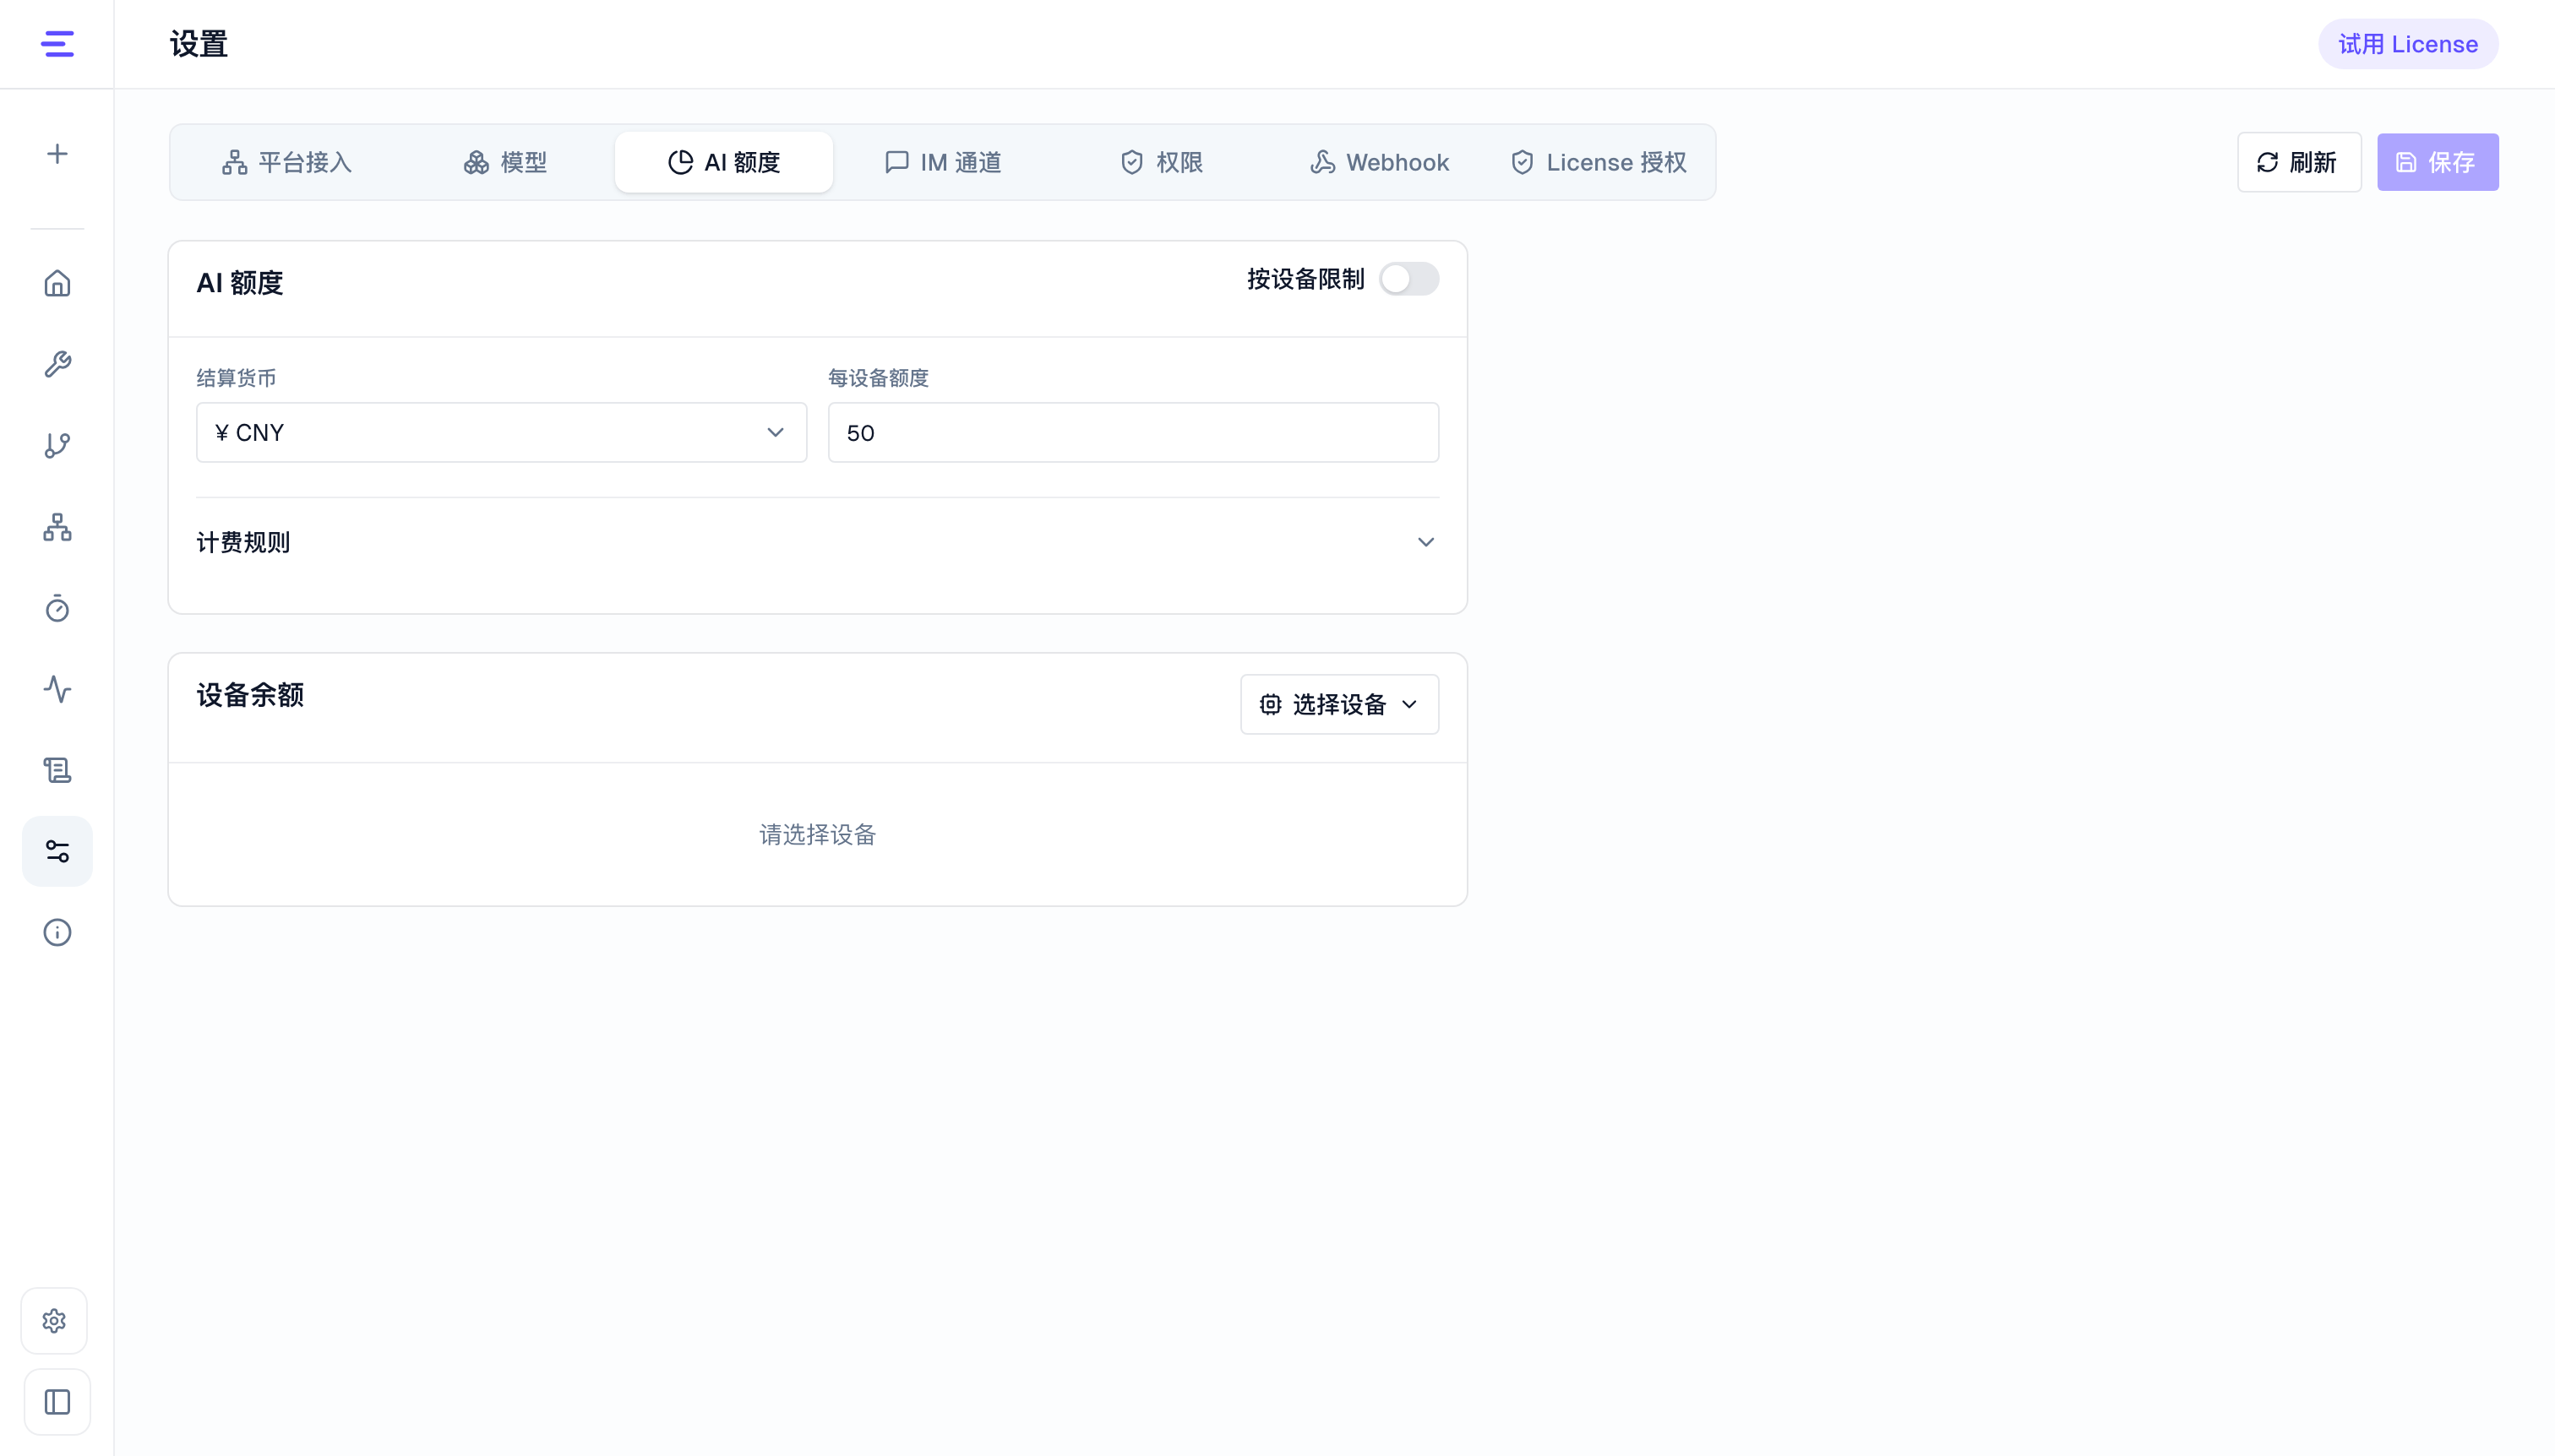Screen dimensions: 2555x1456
Task: Toggle the sidebar panel layout icon
Action: (57, 1402)
